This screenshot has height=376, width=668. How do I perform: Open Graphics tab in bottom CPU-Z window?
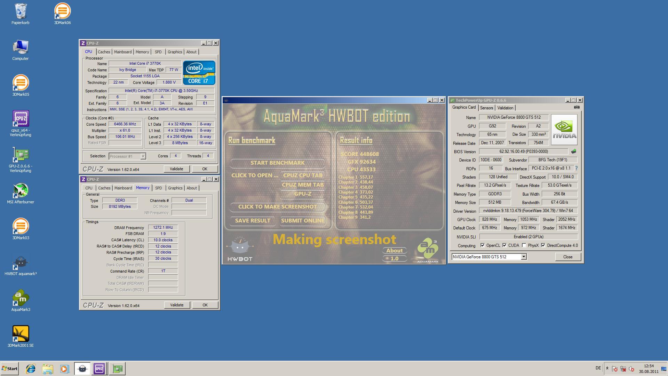click(175, 188)
